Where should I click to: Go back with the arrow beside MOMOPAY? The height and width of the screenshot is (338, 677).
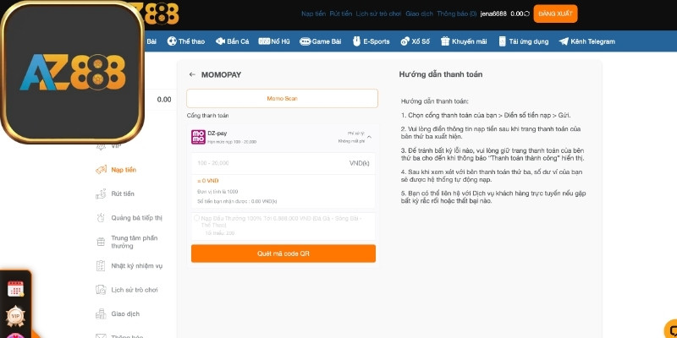pos(192,74)
